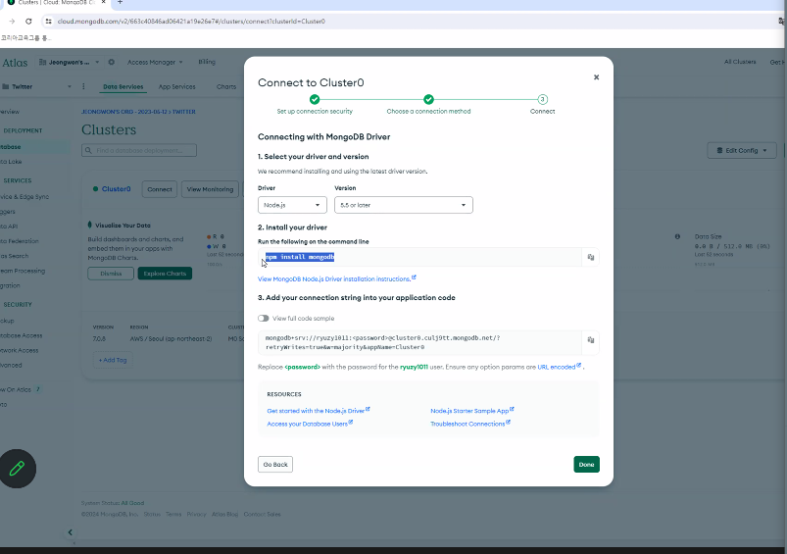Copy the connection string with copy icon
The width and height of the screenshot is (787, 554).
click(x=590, y=340)
